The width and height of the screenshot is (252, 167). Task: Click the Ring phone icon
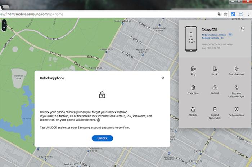[193, 69]
